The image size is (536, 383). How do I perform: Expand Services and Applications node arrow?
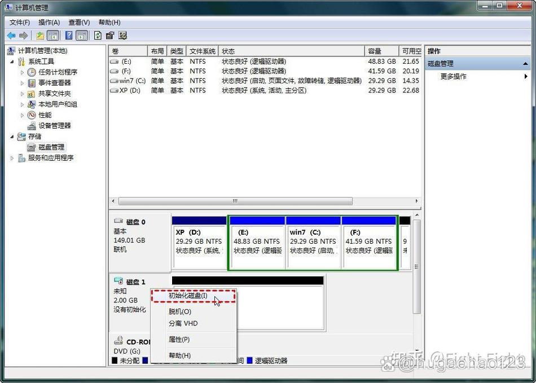click(12, 158)
